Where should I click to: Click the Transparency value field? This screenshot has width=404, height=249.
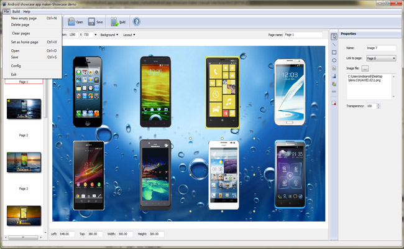[x=371, y=106]
